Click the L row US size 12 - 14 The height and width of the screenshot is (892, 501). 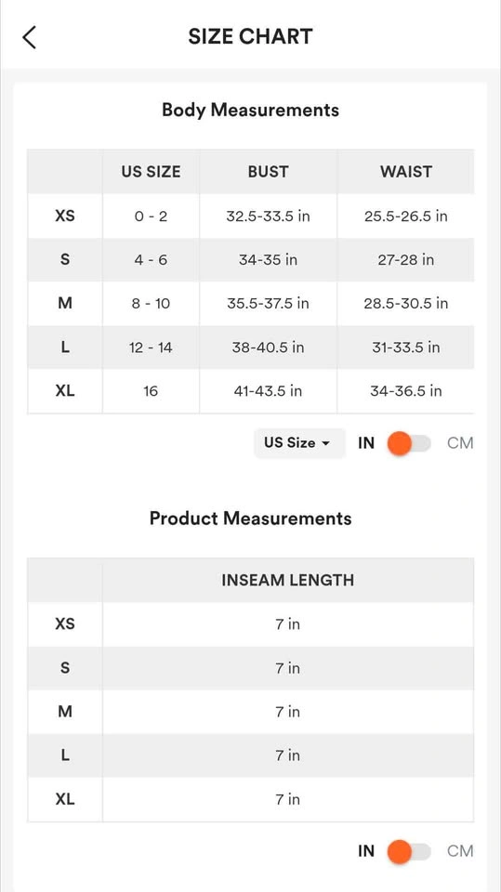(151, 348)
